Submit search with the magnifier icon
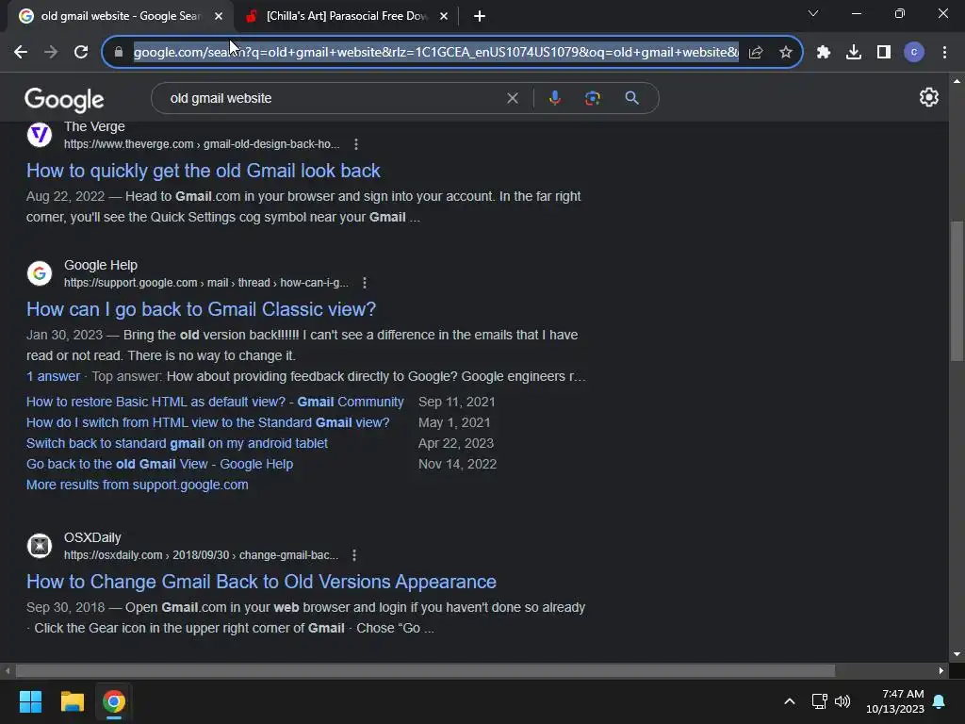965x724 pixels. click(631, 98)
